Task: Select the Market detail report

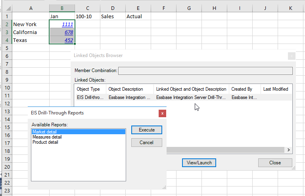Action: coord(79,132)
